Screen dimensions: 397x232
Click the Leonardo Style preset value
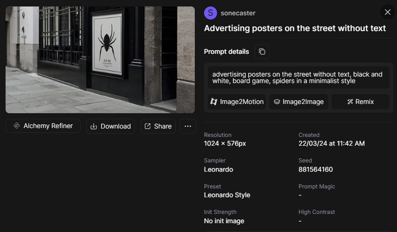[227, 195]
